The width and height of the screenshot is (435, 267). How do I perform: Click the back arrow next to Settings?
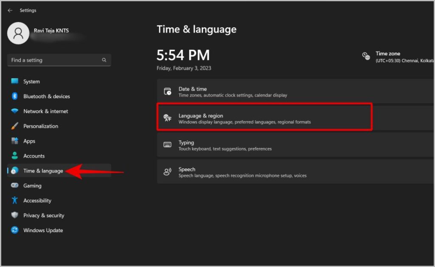(10, 10)
